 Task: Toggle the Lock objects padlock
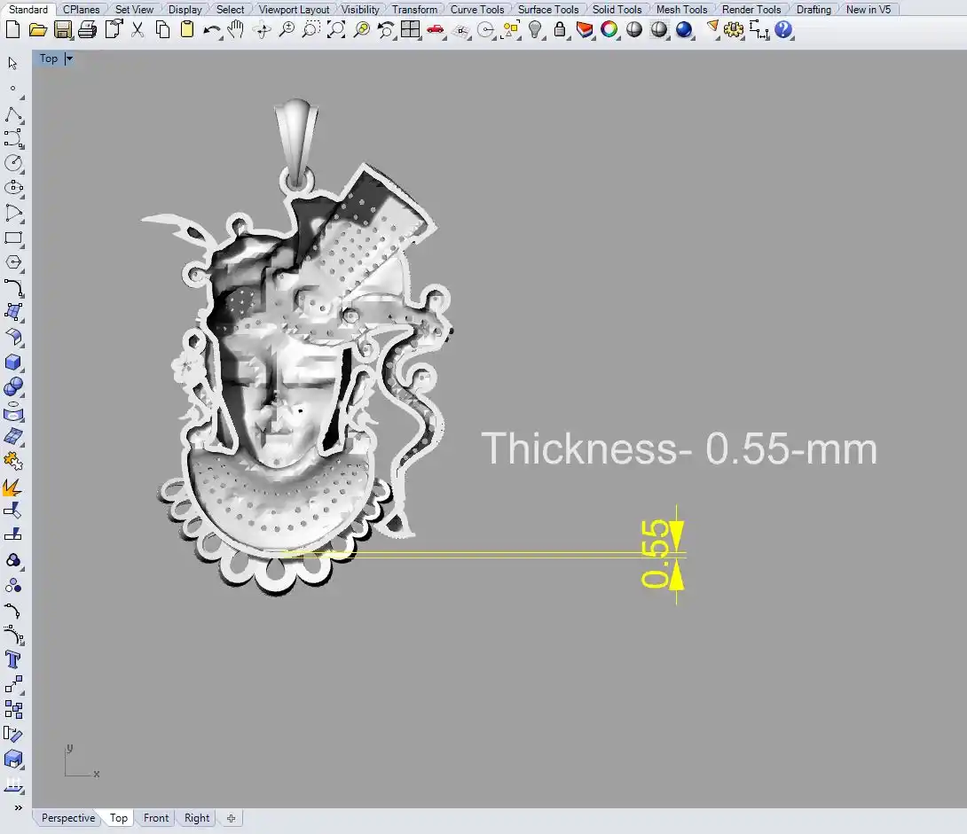[560, 30]
